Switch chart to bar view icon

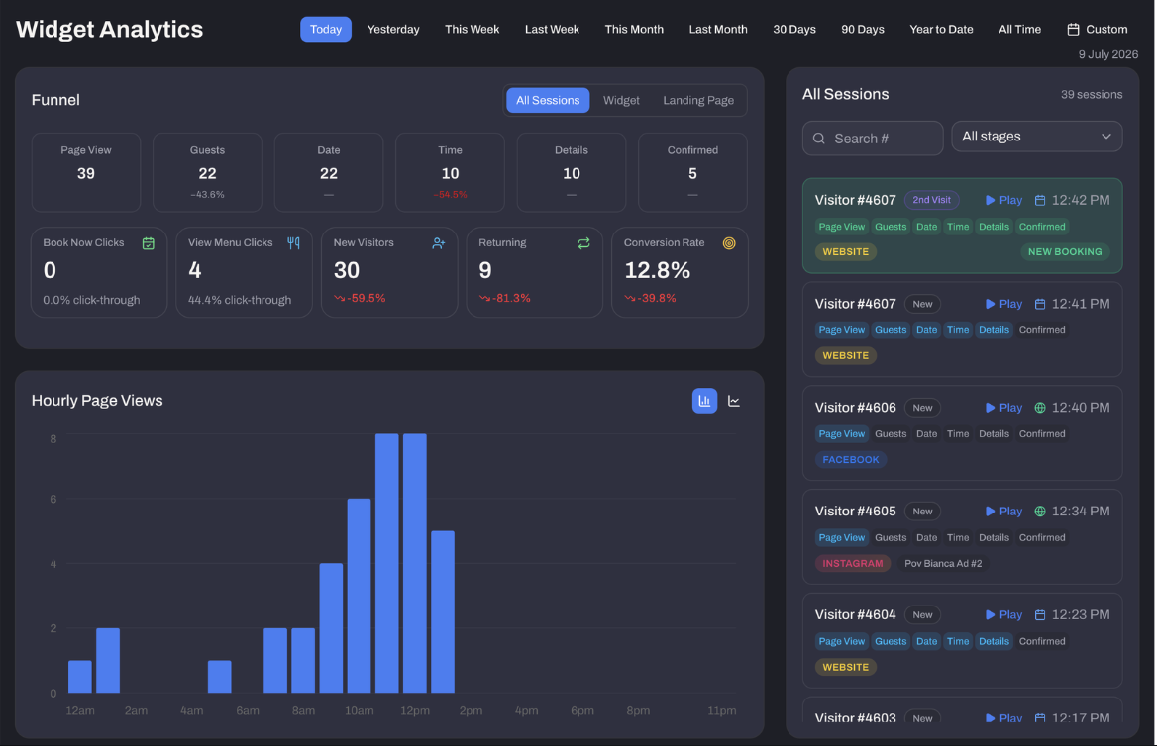coord(704,401)
